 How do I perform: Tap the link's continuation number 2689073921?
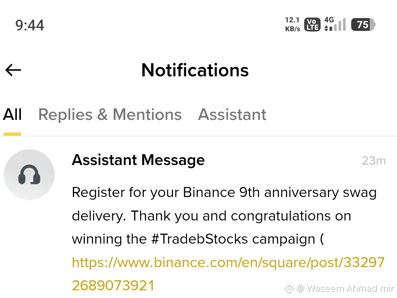[x=113, y=286]
